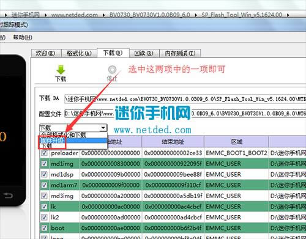306x239 pixels.
Task: Go to BV0730_BV0730V1.0.0B09_6.0 breadcrumb folder
Action: pyautogui.click(x=150, y=15)
